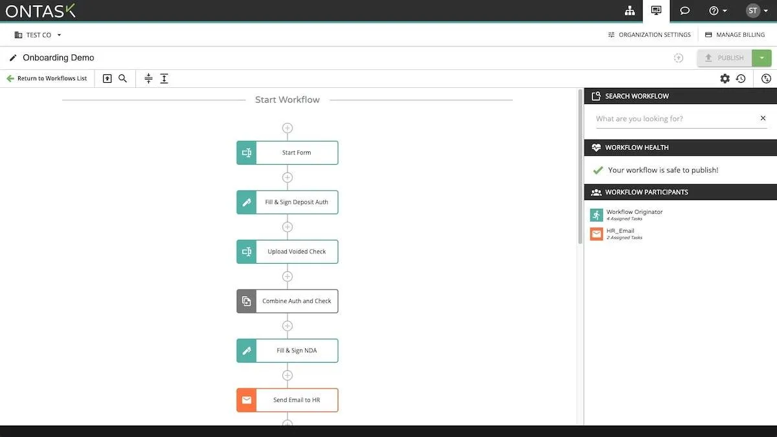777x437 pixels.
Task: Click the Send Email to HR envelope icon
Action: click(x=247, y=400)
